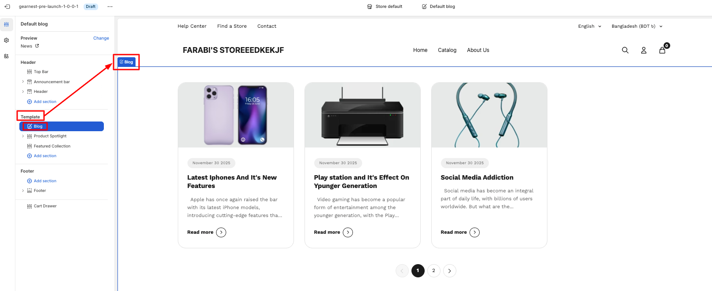712x291 pixels.
Task: Open the app embeds icon in sidebar
Action: 6,56
